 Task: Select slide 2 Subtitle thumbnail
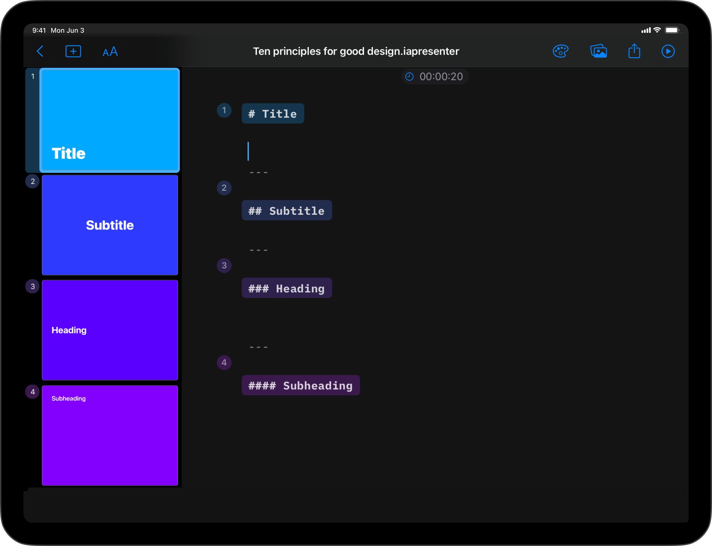[x=109, y=226]
